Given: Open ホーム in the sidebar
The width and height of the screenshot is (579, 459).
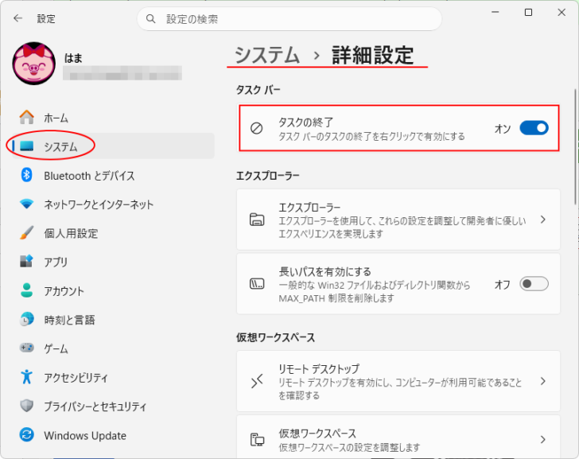Looking at the screenshot, I should pyautogui.click(x=113, y=118).
